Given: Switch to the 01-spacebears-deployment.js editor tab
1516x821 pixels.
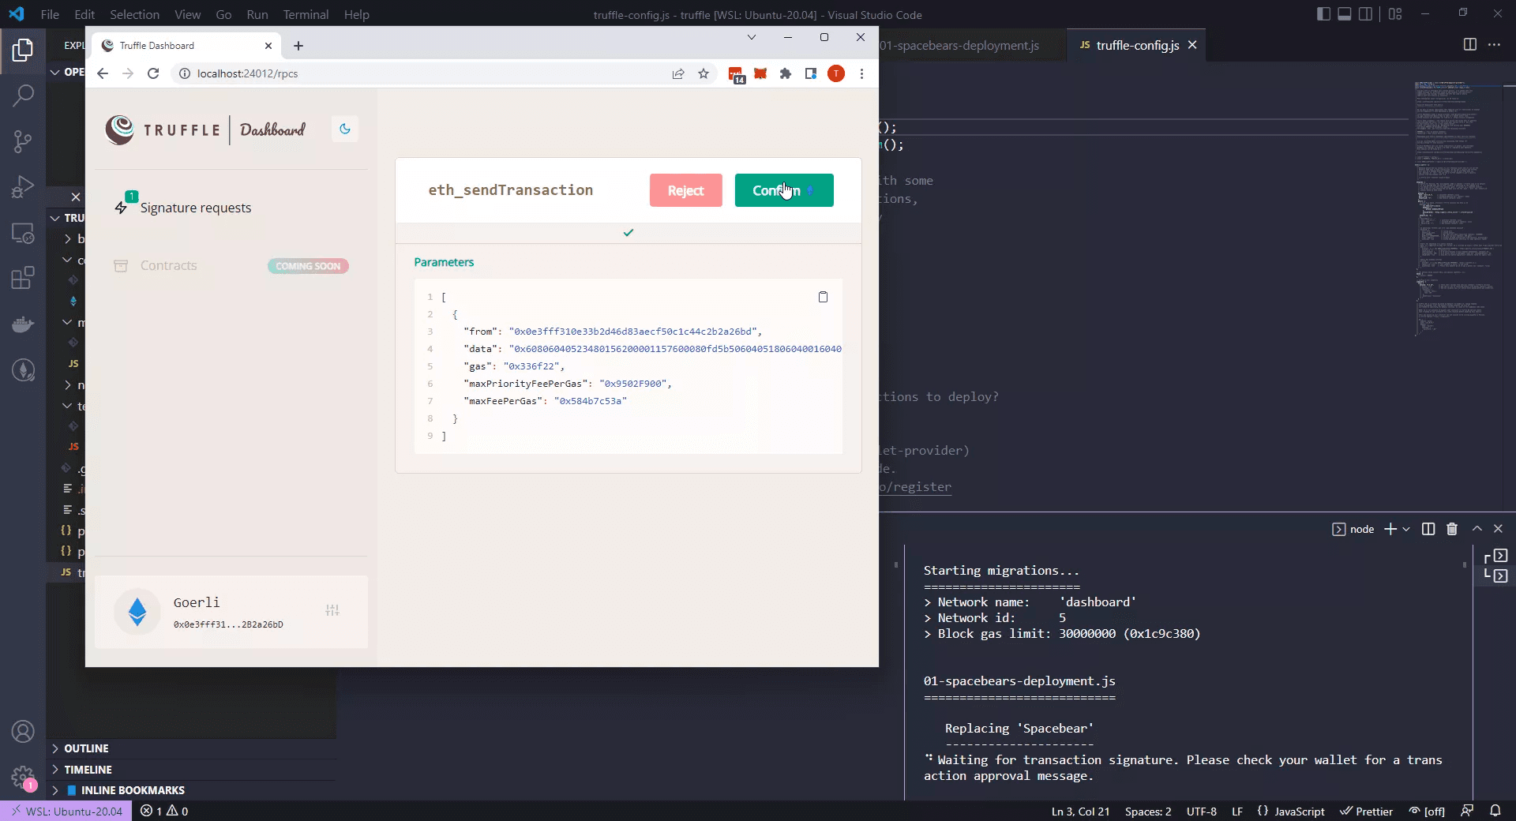Looking at the screenshot, I should 960,45.
